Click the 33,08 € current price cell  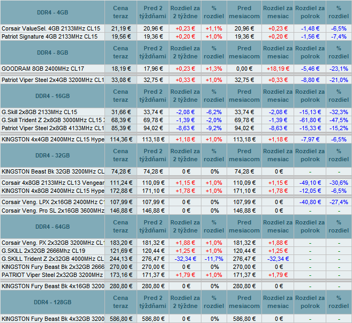[121, 80]
